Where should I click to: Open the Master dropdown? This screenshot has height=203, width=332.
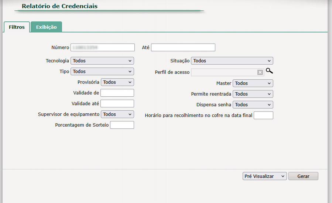pyautogui.click(x=253, y=83)
